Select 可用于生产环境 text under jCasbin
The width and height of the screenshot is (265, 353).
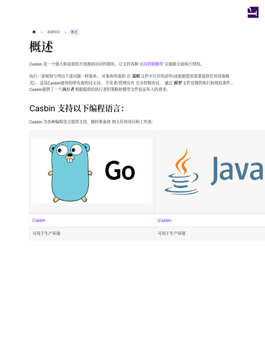coord(171,233)
